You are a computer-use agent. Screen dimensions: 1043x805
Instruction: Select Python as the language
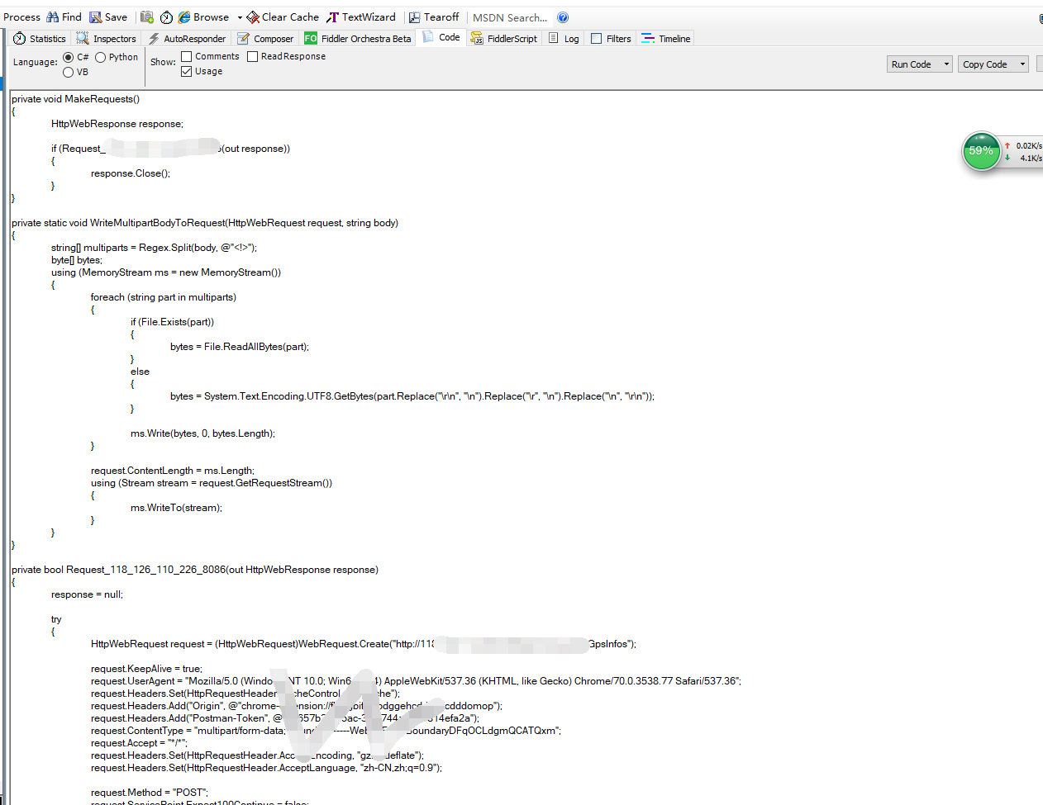(x=101, y=58)
